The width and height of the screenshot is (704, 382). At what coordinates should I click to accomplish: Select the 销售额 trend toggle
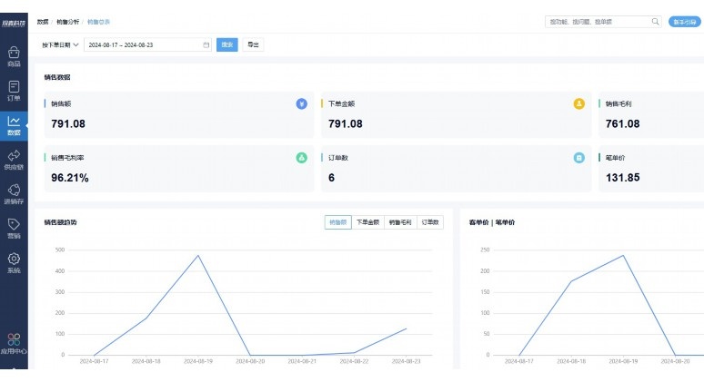[x=338, y=222]
